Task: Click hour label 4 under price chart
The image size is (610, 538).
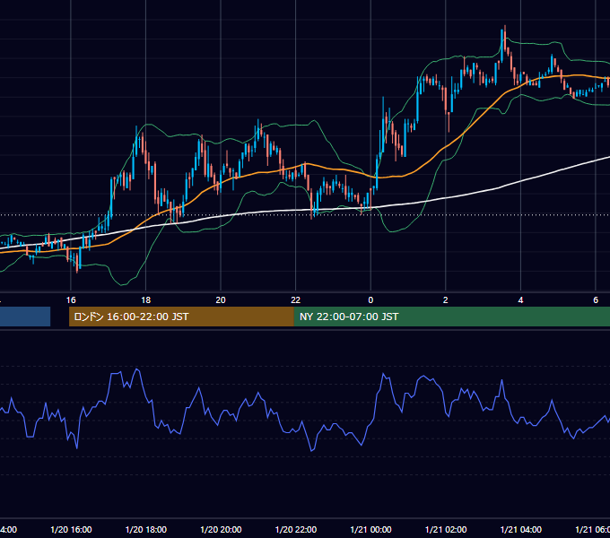Action: pos(520,299)
